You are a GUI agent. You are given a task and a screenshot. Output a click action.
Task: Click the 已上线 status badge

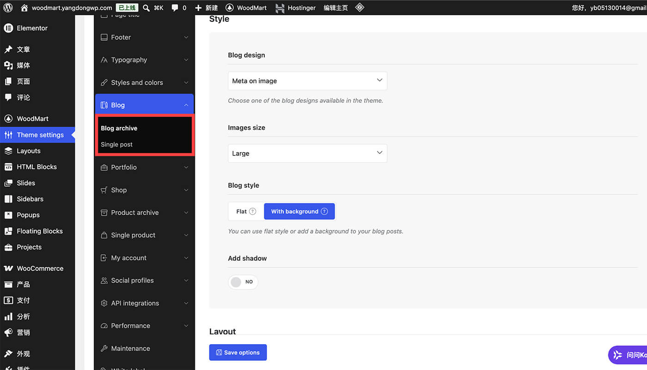point(127,8)
